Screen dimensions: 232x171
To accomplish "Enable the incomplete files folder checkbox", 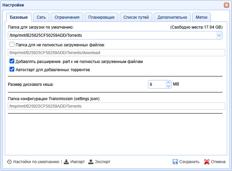I will (12, 44).
